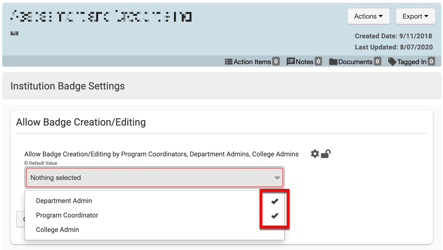Select the College Admin option
This screenshot has height=250, width=443.
58,230
